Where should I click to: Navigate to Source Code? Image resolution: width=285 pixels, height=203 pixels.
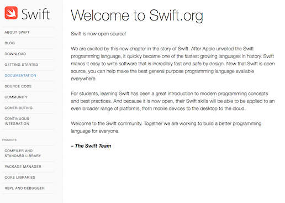point(18,86)
